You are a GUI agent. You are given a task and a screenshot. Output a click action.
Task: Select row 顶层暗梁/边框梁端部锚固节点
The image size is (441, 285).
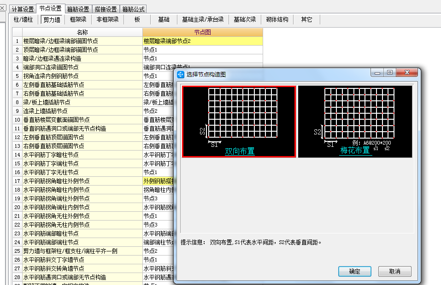pyautogui.click(x=82, y=50)
